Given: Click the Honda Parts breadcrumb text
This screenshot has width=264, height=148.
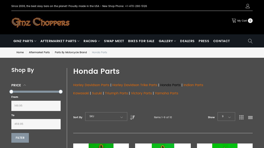Looking at the screenshot, I should (99, 52).
